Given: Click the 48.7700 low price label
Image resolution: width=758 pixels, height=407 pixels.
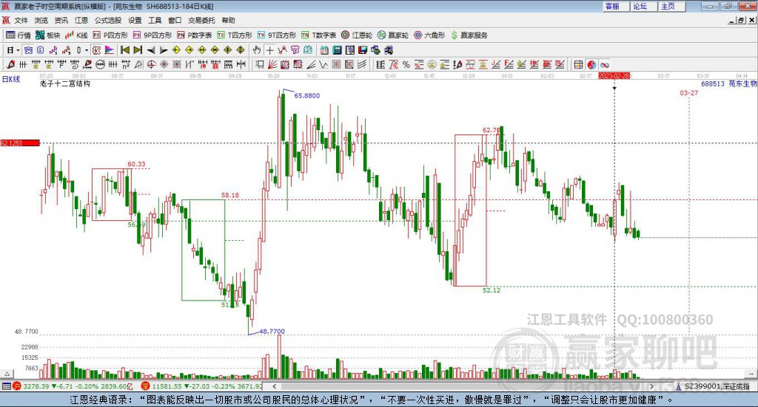Looking at the screenshot, I should pos(272,332).
